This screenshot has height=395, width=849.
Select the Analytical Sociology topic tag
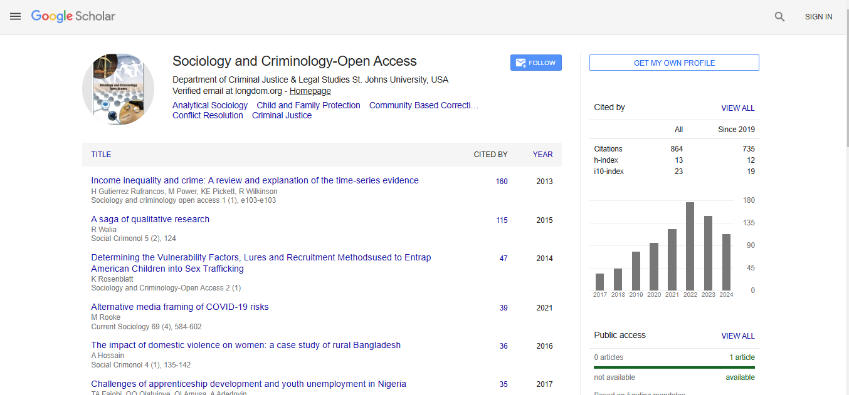(209, 105)
